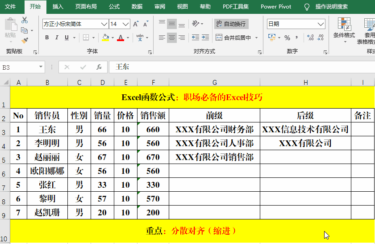Screen dimensions: 375x244
Task: Click the increase indent icon
Action: [205, 38]
